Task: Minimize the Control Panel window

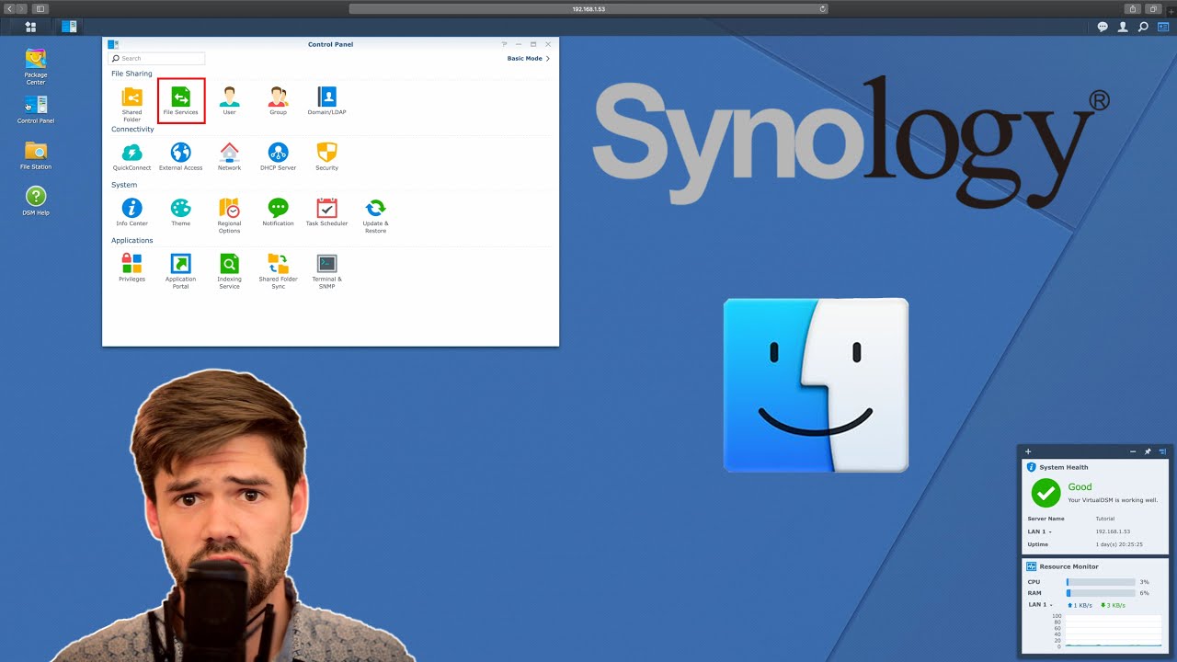Action: click(x=519, y=44)
